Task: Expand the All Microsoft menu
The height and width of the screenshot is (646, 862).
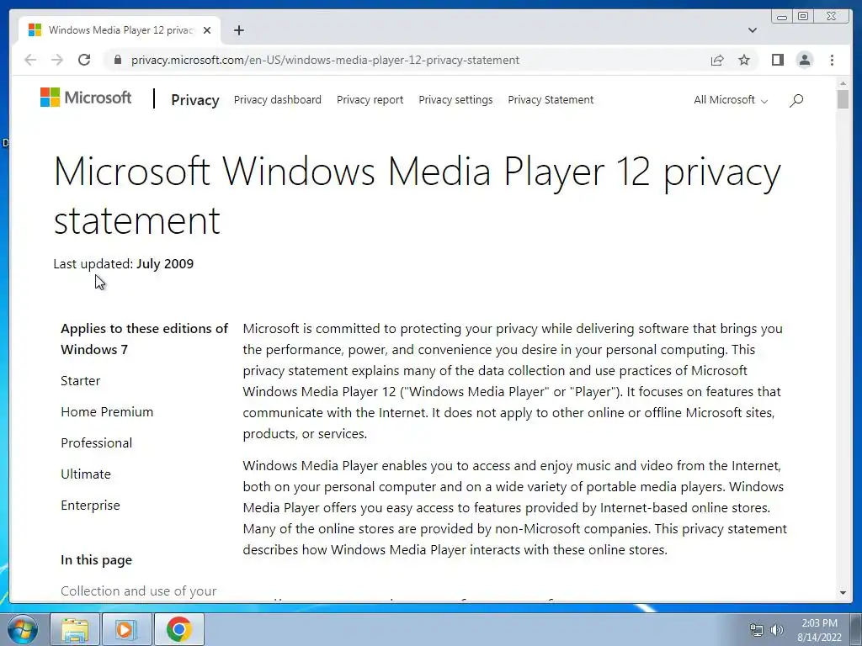Action: [x=731, y=100]
